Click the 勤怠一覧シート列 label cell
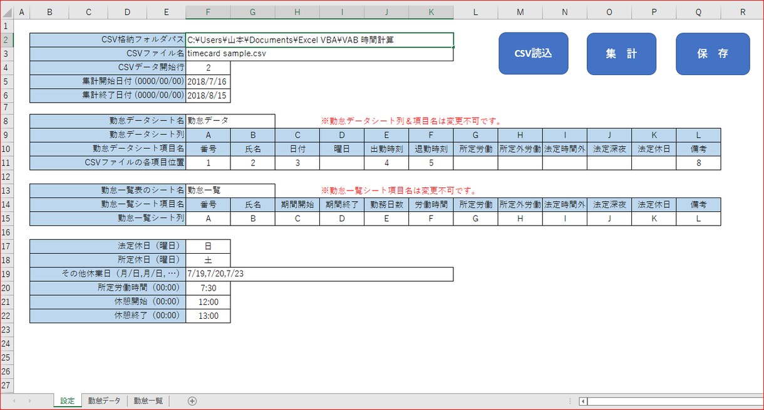The height and width of the screenshot is (410, 764). pos(108,218)
